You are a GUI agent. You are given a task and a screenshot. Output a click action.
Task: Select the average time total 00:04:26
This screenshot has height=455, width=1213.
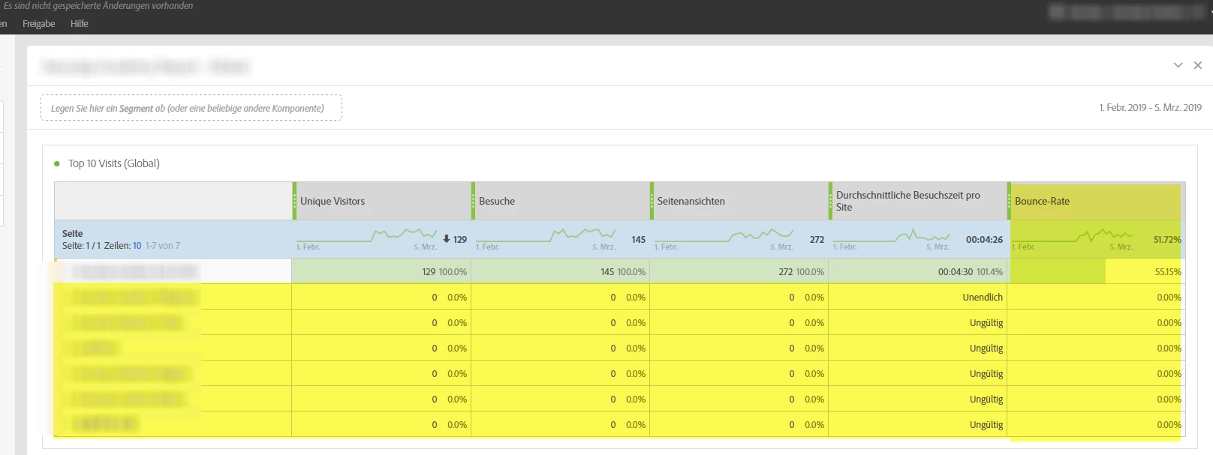984,240
